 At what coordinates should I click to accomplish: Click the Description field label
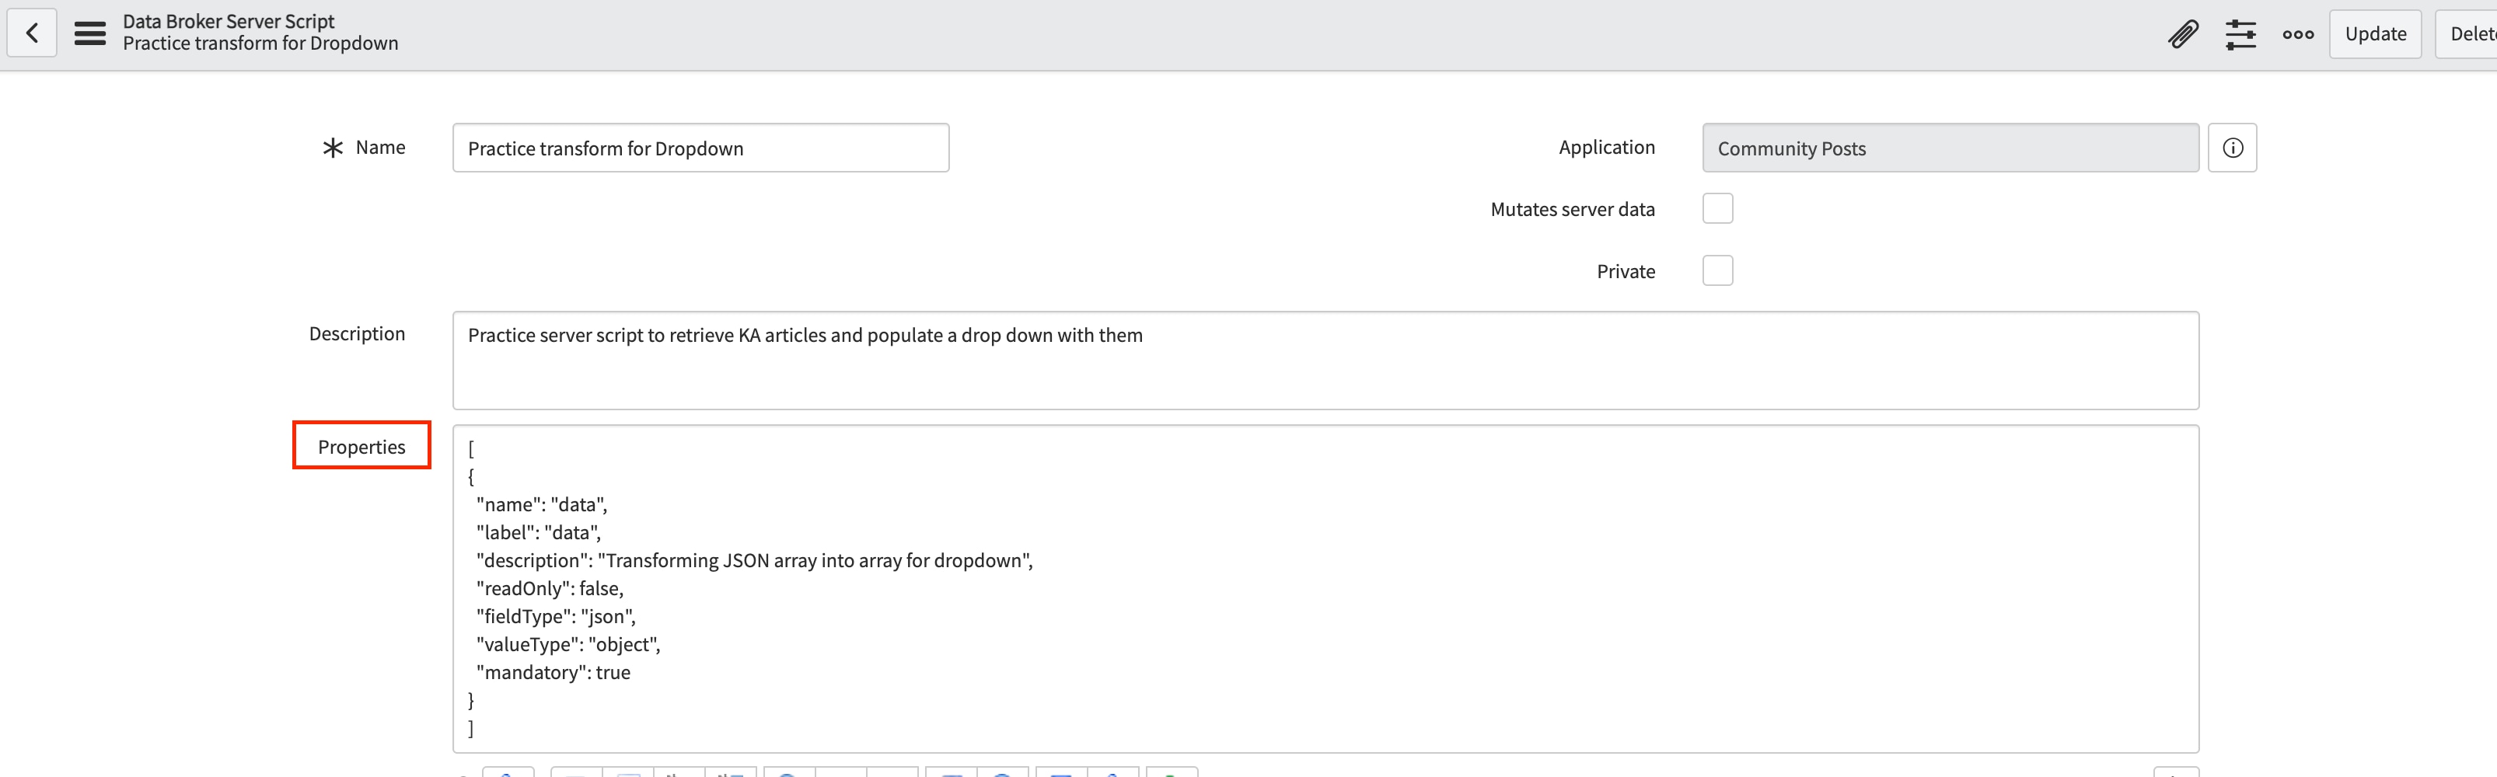357,334
